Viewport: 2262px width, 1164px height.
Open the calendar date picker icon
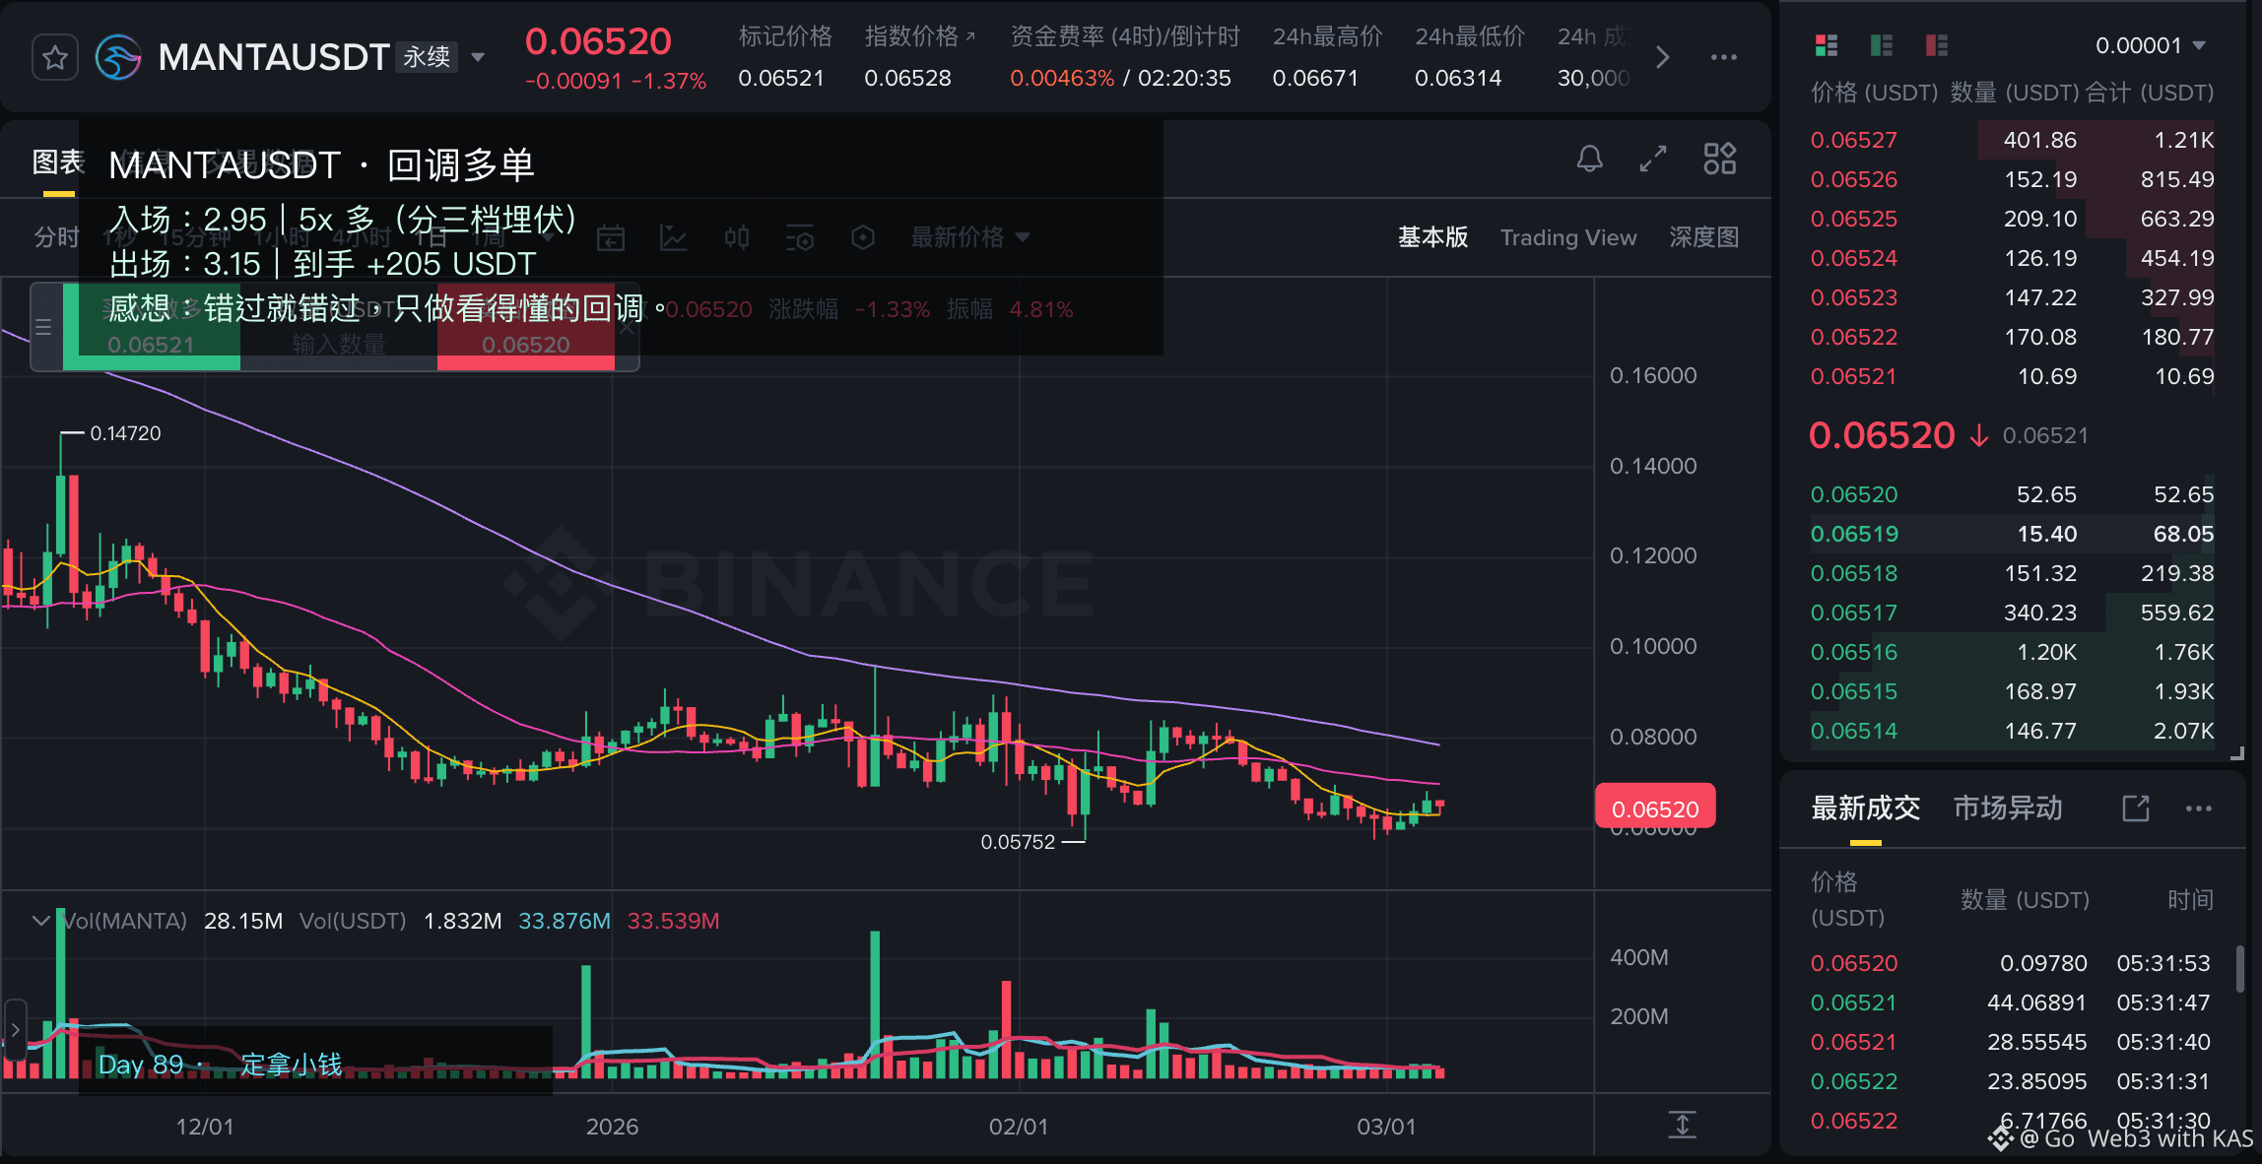611,237
